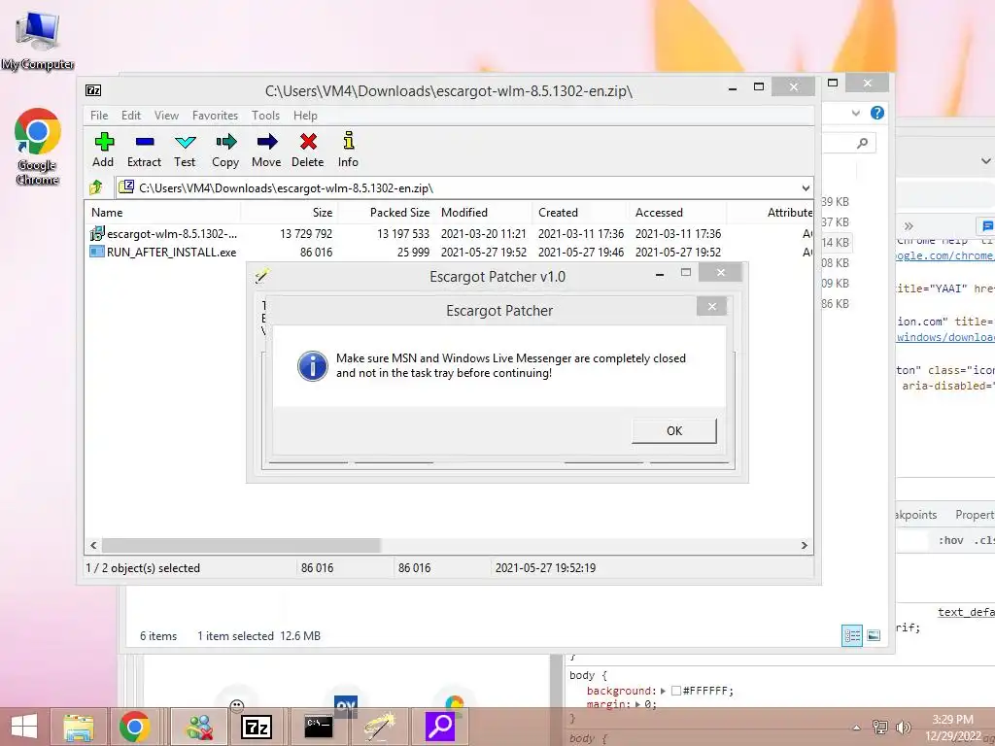Open the Favorites menu in 7-Zip

click(215, 116)
